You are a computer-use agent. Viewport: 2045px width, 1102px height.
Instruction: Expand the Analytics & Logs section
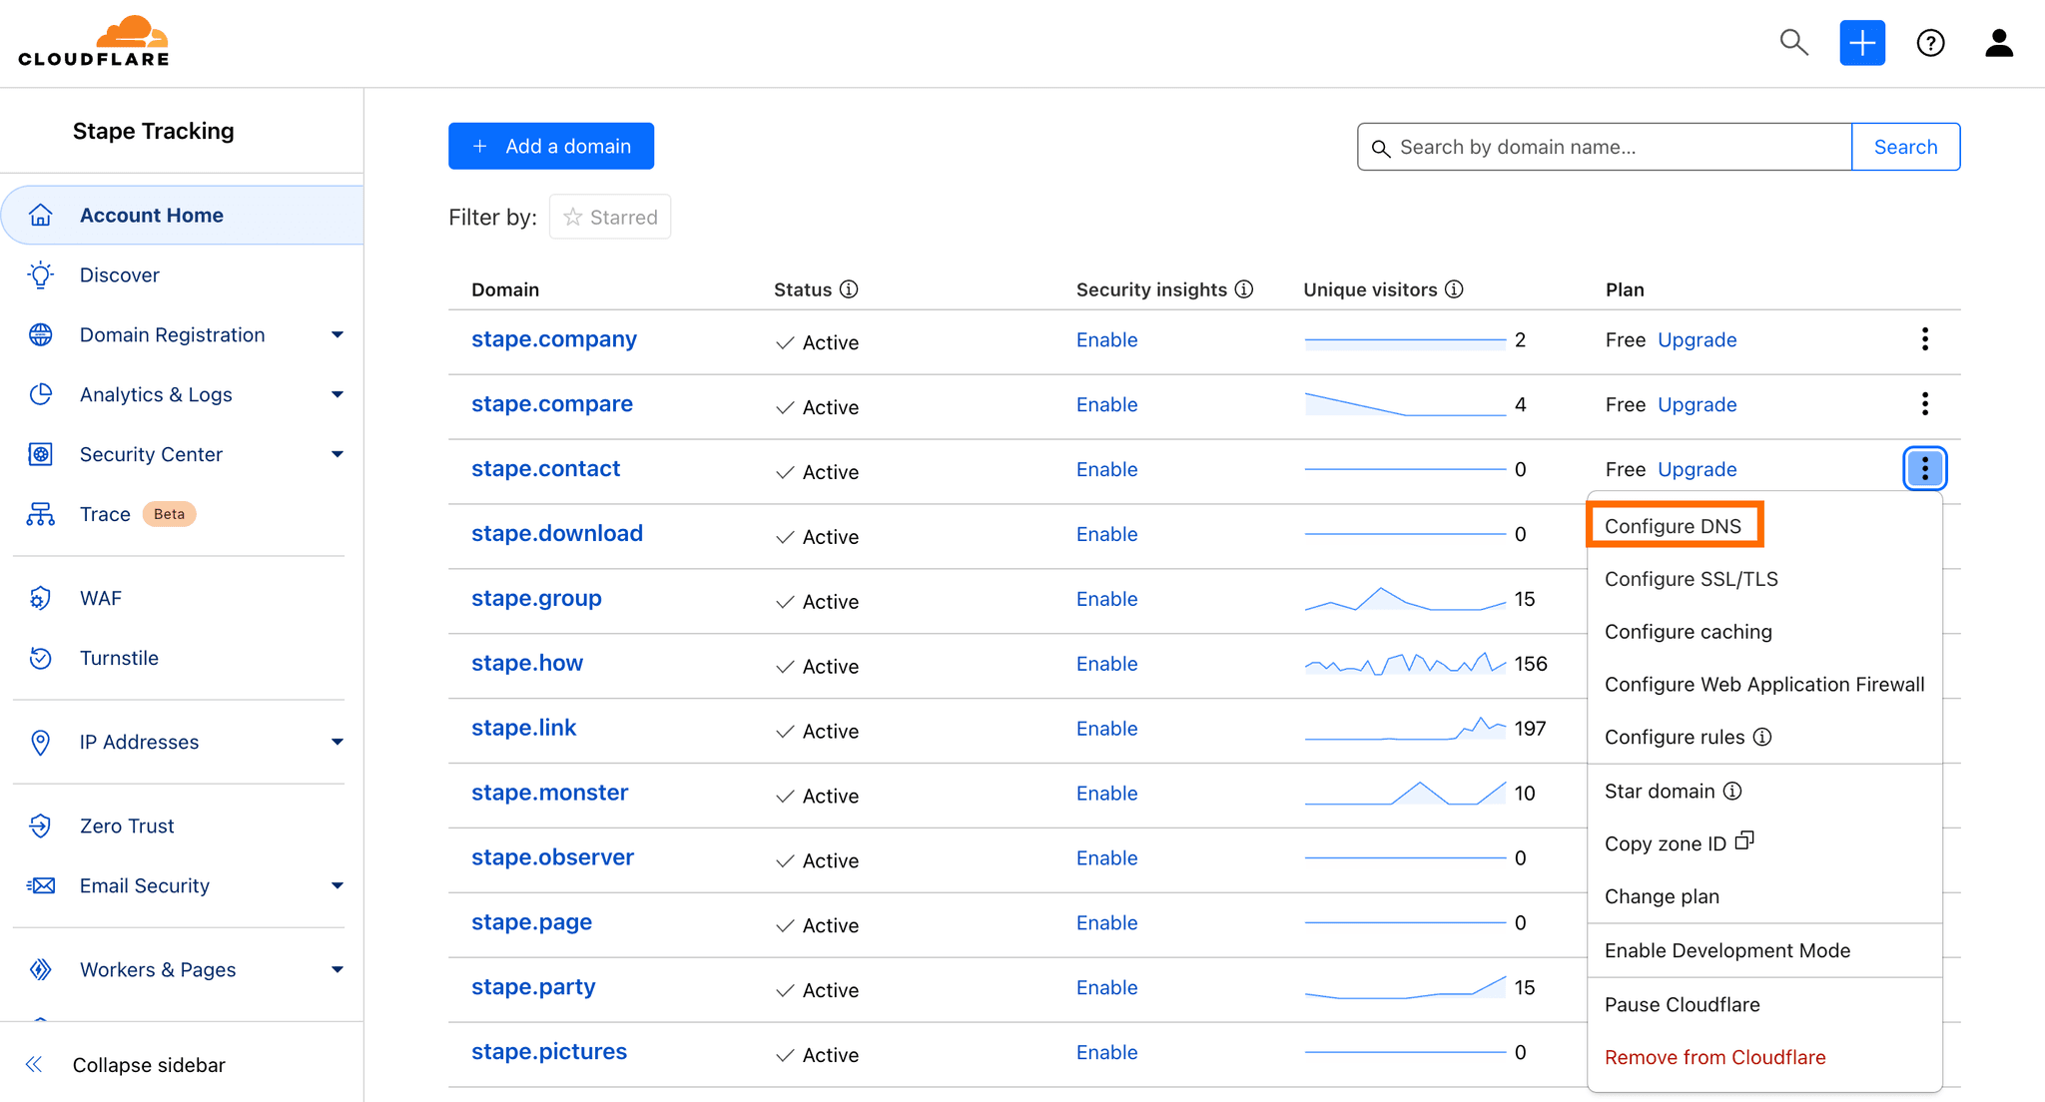tap(156, 394)
